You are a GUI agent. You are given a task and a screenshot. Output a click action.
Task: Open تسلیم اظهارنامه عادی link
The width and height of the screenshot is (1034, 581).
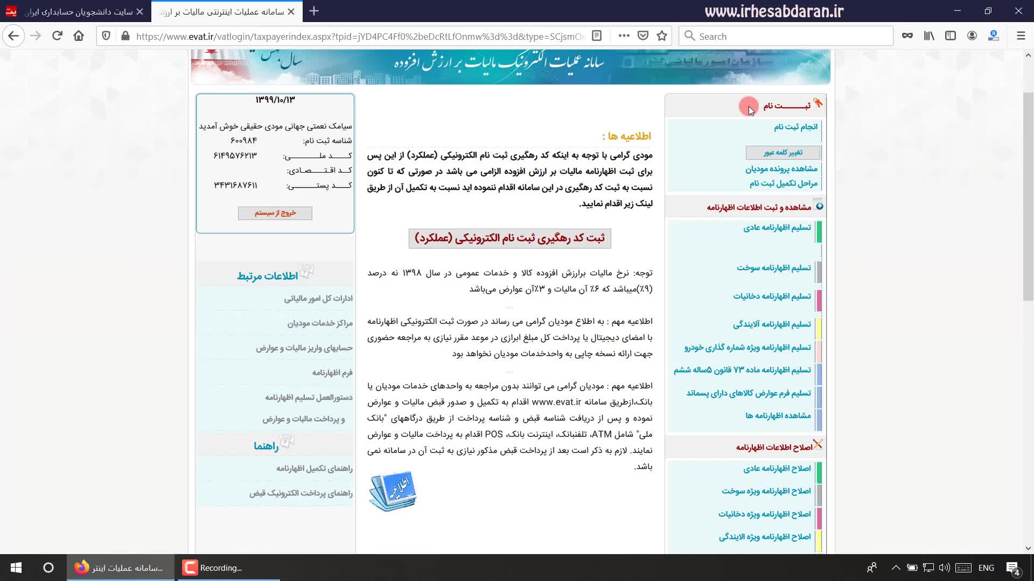click(777, 228)
